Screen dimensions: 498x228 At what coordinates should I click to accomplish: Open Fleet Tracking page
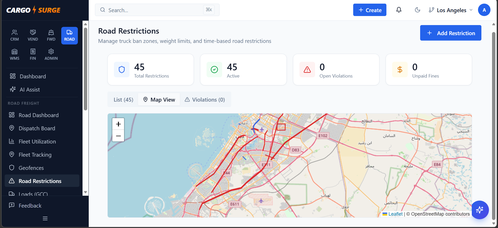coord(42,155)
